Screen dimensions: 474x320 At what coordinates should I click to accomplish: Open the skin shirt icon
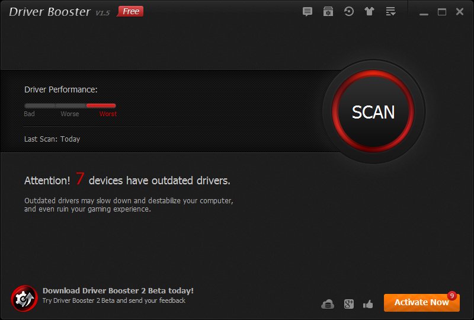tap(369, 11)
